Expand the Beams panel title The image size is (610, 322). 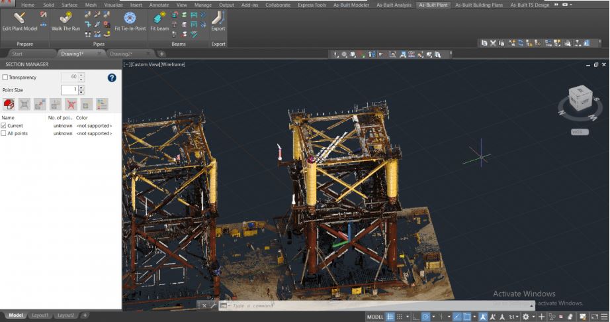point(178,44)
